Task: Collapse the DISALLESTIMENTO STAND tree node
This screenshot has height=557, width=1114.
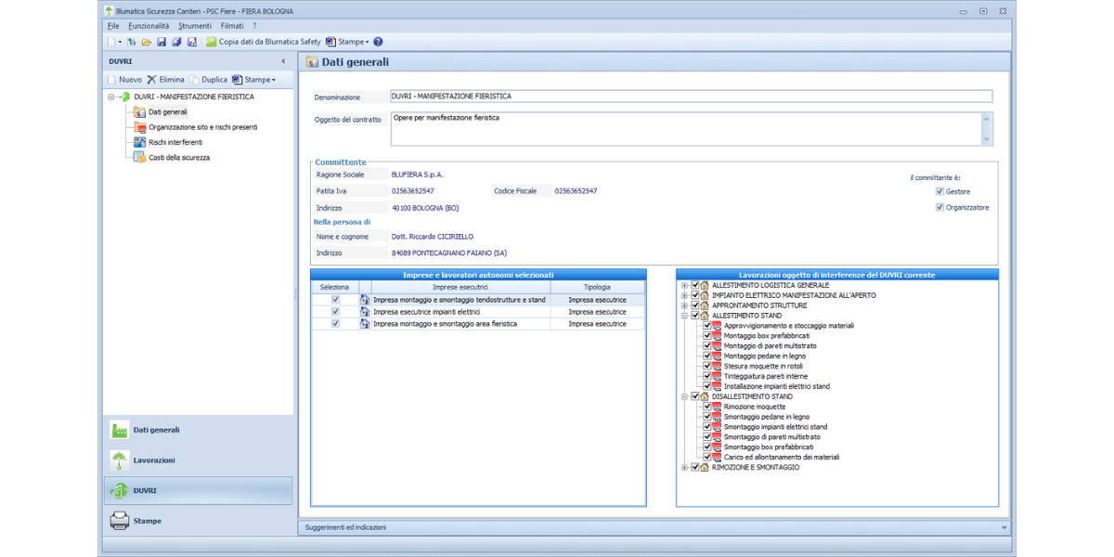Action: coord(684,396)
